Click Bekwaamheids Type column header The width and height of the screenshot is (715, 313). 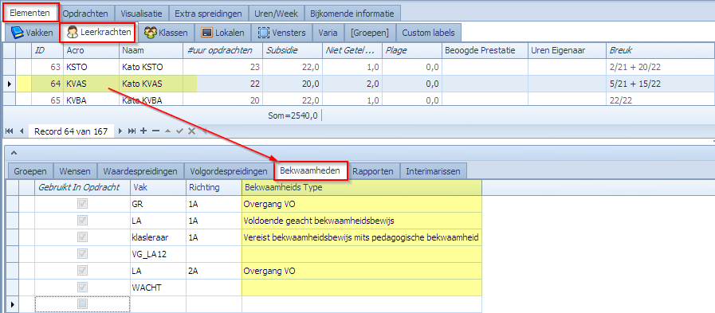pyautogui.click(x=362, y=187)
